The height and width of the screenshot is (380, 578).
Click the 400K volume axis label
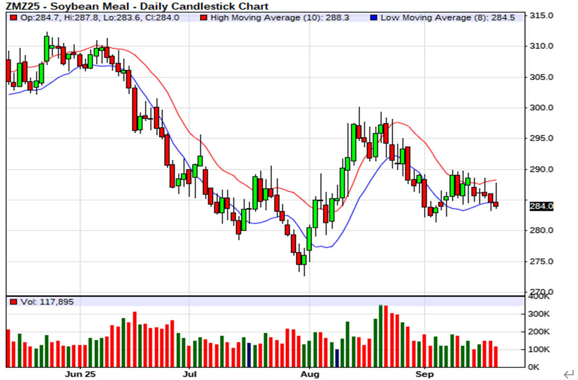pyautogui.click(x=539, y=297)
